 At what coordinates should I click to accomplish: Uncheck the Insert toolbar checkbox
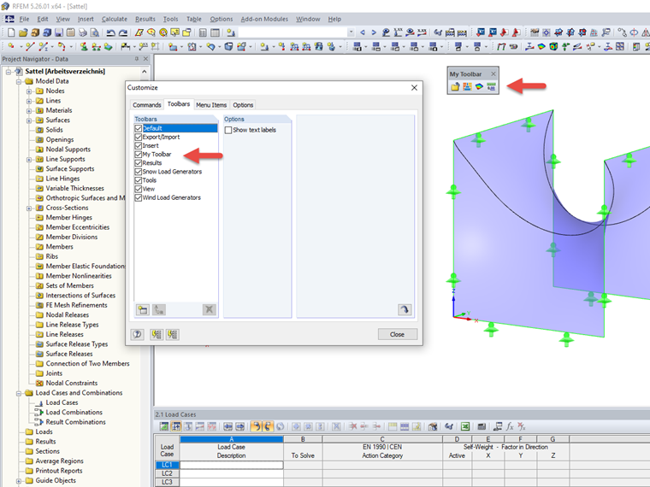click(x=138, y=146)
